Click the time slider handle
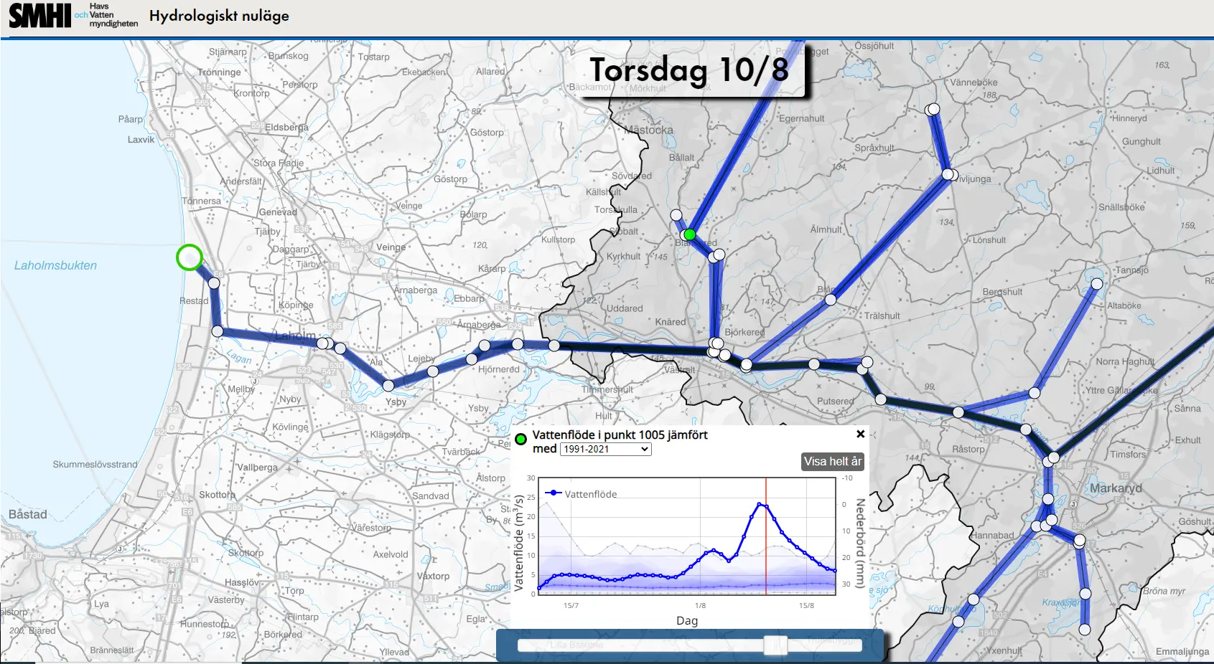This screenshot has width=1214, height=664. pos(775,645)
